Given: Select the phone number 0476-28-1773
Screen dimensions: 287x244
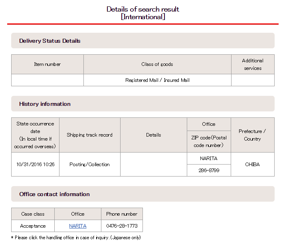Looking at the screenshot, I should [122, 226].
